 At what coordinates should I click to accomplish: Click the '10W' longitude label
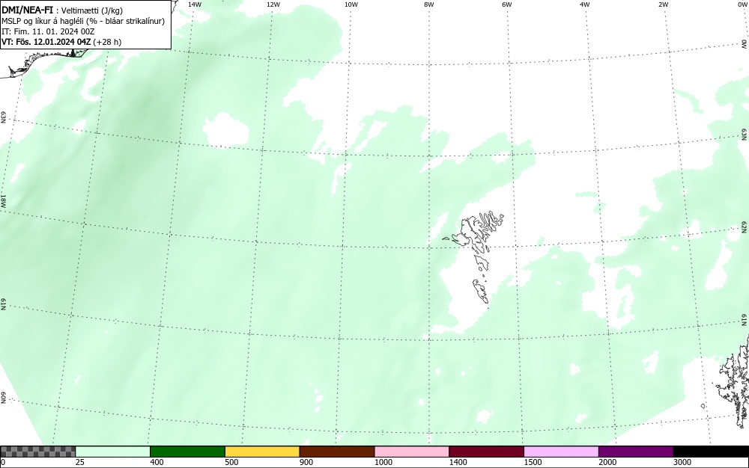[351, 4]
